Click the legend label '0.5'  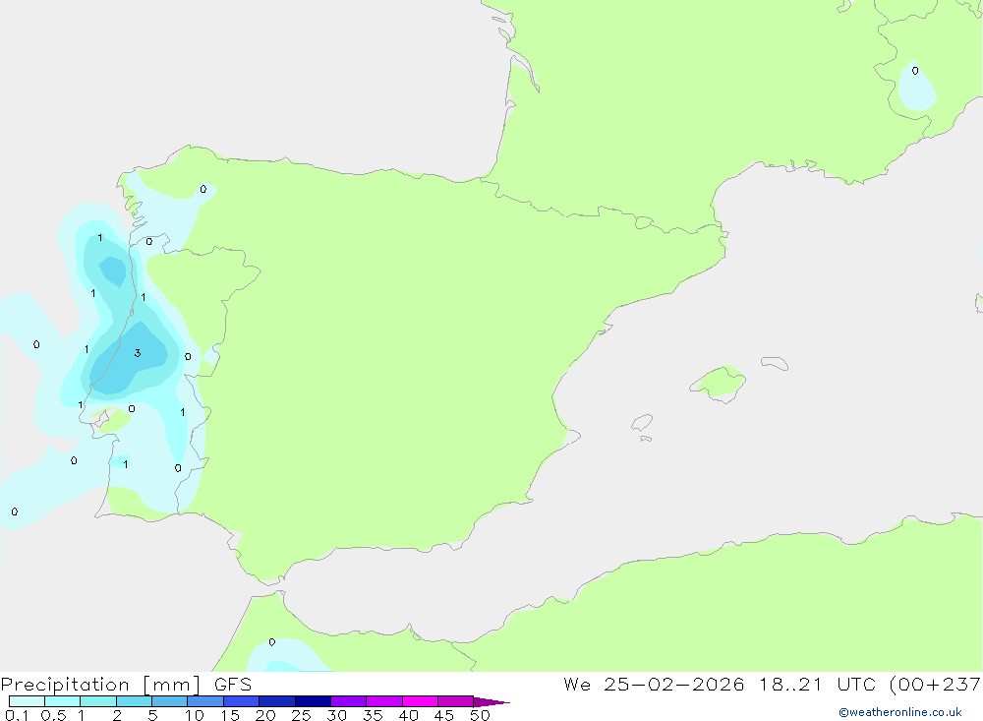[x=53, y=715]
